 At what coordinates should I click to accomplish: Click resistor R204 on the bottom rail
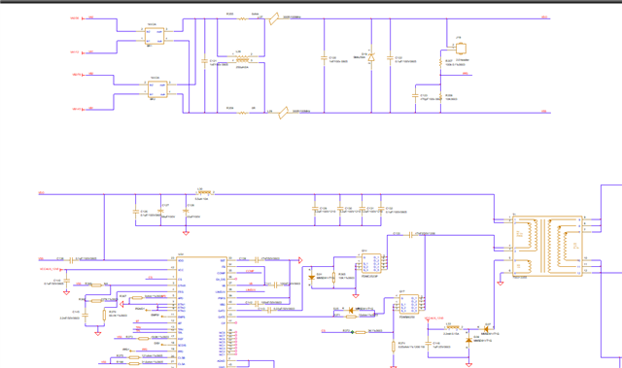coord(242,113)
